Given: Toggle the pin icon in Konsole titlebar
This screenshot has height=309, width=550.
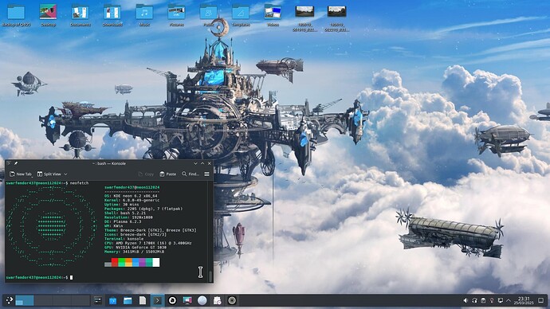Looking at the screenshot, I should coord(16,163).
